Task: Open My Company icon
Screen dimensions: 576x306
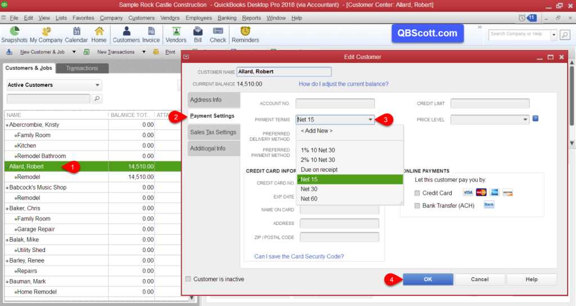Action: tap(46, 35)
